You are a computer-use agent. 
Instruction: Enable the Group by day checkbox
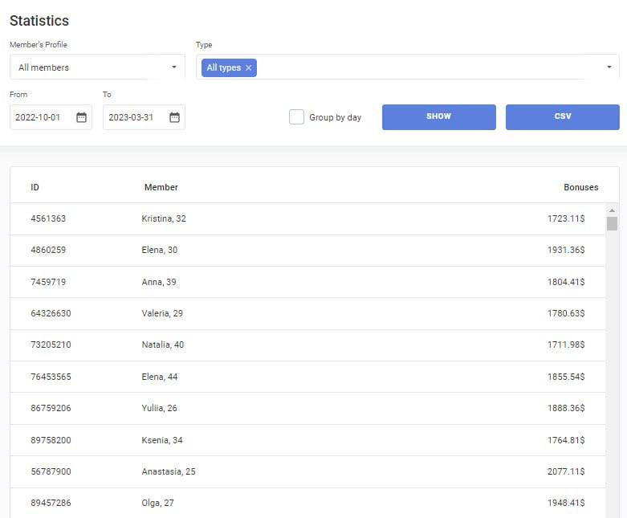(x=296, y=117)
